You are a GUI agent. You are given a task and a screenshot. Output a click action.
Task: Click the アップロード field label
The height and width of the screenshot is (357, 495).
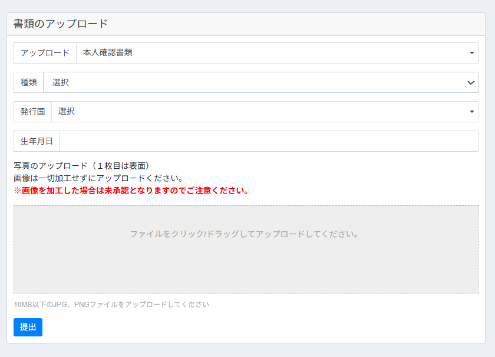tap(45, 53)
